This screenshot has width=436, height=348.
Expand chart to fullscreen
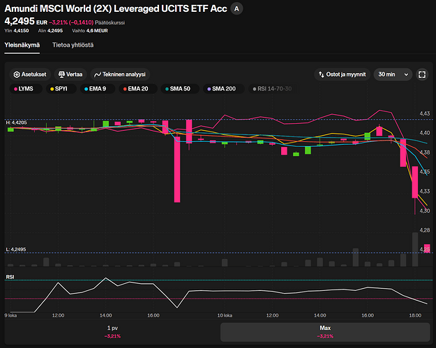coord(422,74)
